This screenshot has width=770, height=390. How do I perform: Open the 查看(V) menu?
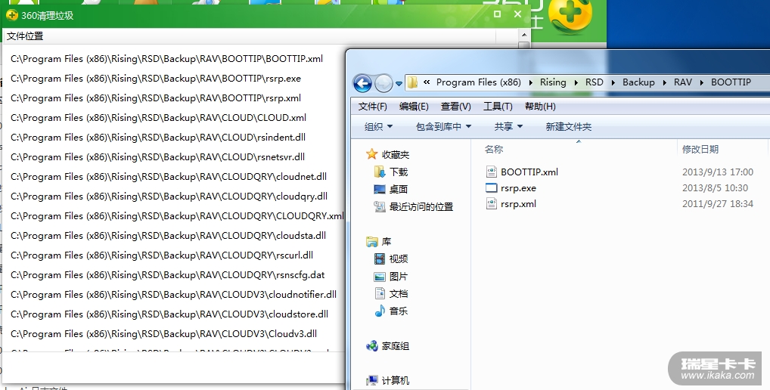455,107
